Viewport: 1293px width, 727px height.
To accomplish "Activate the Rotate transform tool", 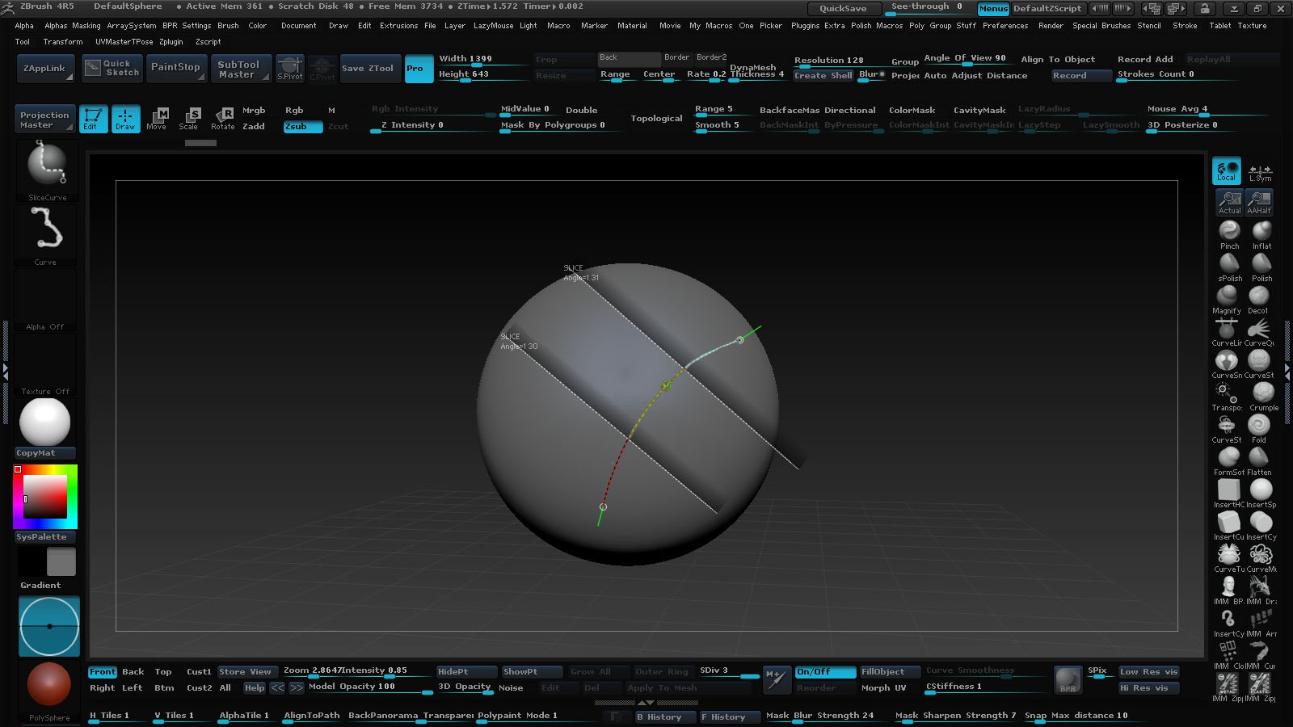I will (x=222, y=118).
